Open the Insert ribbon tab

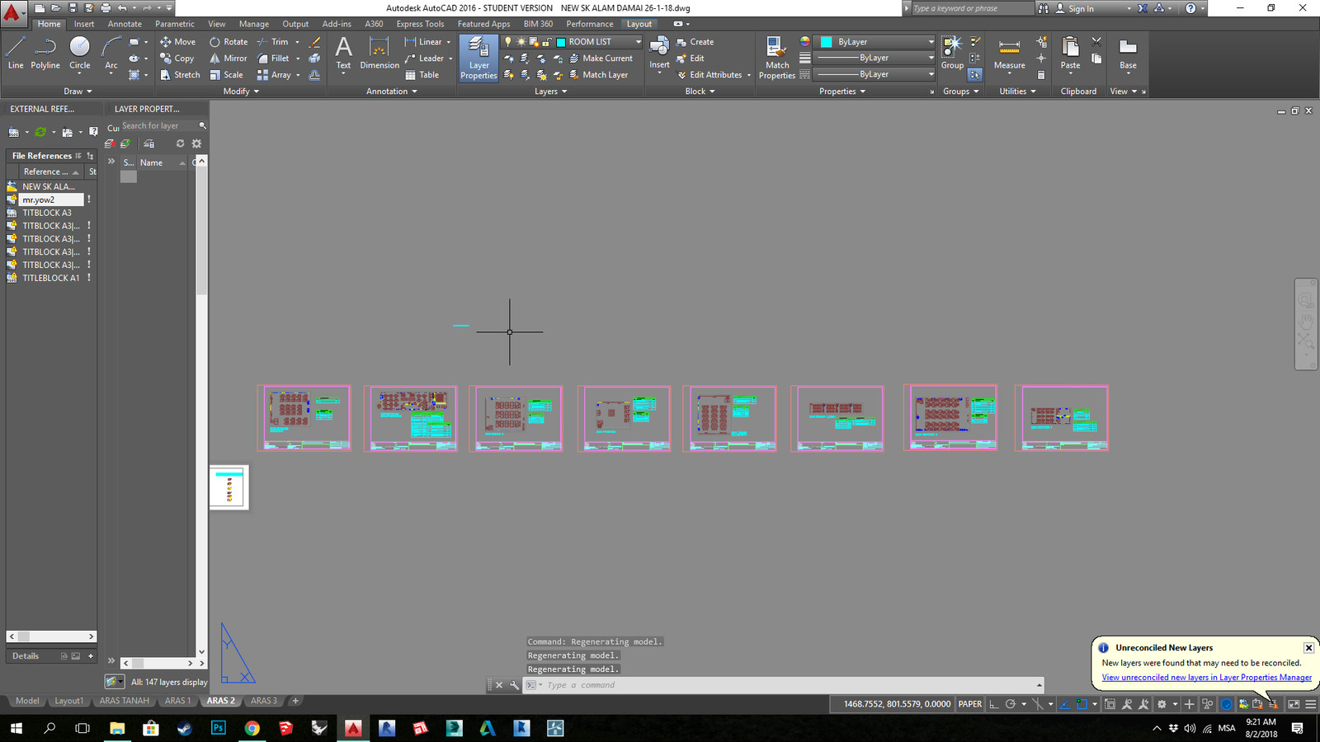pos(84,24)
